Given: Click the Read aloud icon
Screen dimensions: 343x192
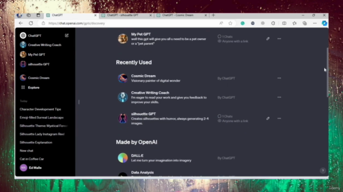Looking at the screenshot, I should [x=221, y=23].
